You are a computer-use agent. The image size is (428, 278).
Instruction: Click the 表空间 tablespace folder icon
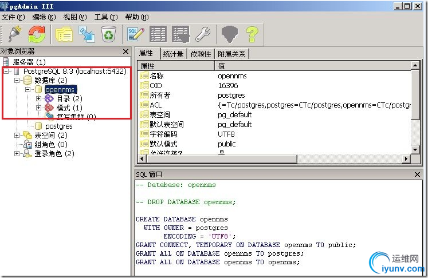coord(28,135)
